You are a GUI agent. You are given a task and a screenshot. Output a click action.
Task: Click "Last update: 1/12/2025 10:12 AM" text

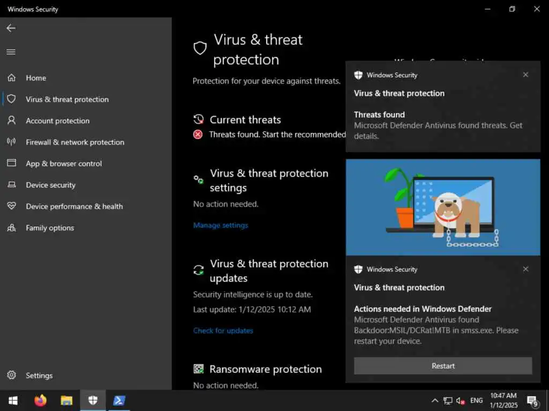coord(252,309)
